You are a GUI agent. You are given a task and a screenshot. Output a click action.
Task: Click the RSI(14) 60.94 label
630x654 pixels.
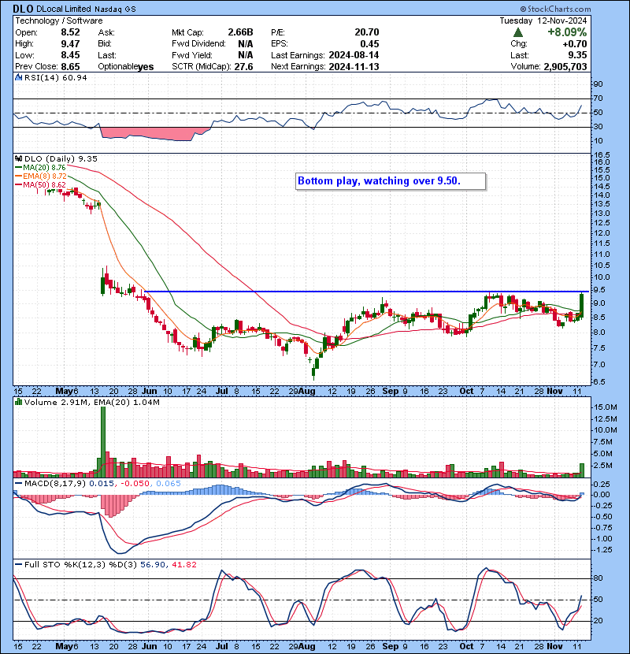pos(55,77)
